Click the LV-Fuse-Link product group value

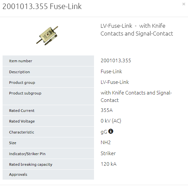[x=115, y=82]
